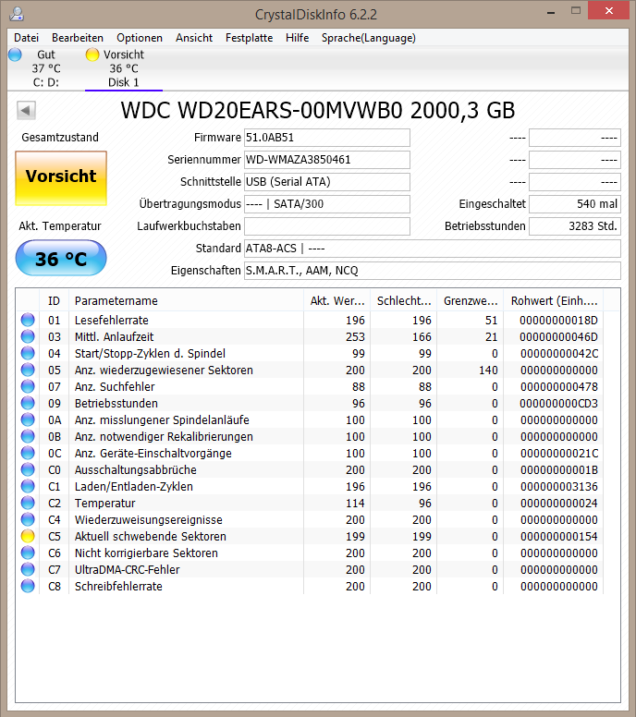This screenshot has height=717, width=636.
Task: Click the yellow Vorsicht health status button
Action: click(x=61, y=178)
